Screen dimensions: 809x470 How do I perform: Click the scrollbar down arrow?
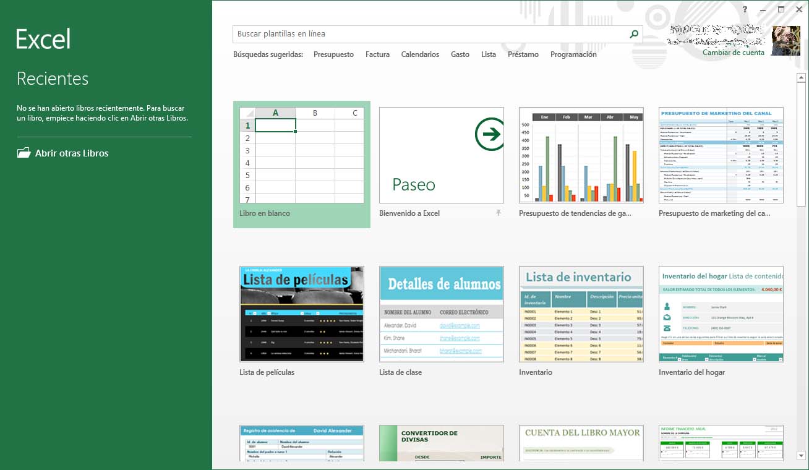click(802, 456)
